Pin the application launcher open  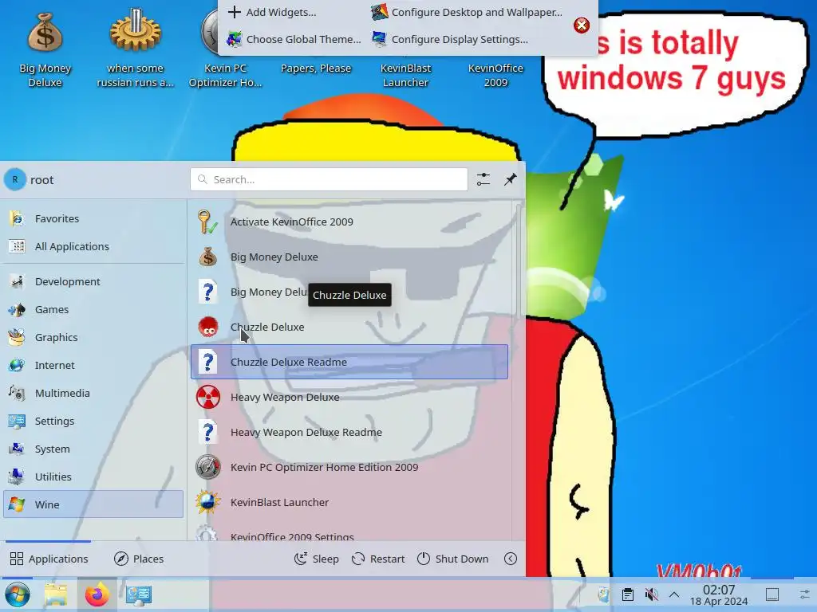click(x=510, y=179)
